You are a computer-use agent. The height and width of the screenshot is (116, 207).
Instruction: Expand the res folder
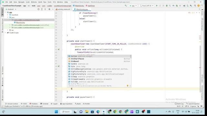click(8, 30)
